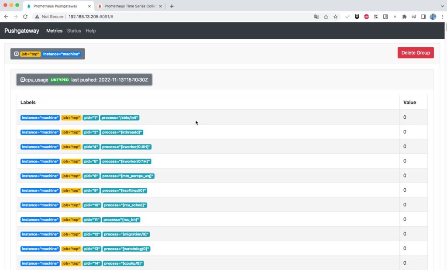
Task: Delete the metrics group
Action: [416, 52]
